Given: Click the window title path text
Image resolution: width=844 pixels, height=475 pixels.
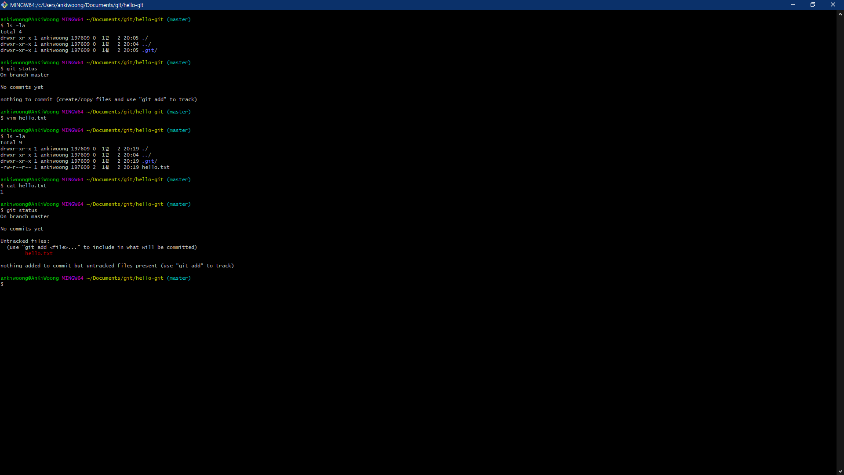Looking at the screenshot, I should tap(76, 5).
